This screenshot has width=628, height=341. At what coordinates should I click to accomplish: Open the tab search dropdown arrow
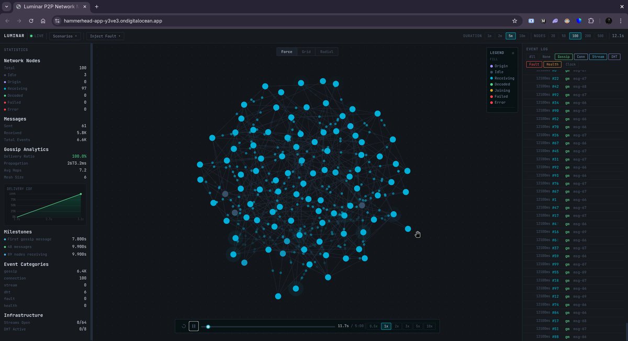click(x=6, y=6)
